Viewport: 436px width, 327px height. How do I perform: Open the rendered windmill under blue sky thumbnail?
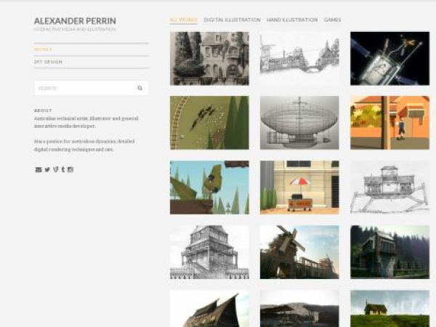(x=299, y=252)
